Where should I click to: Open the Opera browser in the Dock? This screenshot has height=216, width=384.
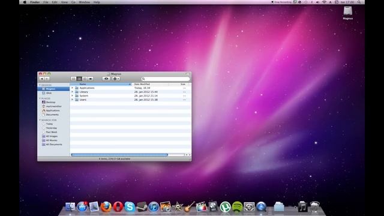(118, 207)
